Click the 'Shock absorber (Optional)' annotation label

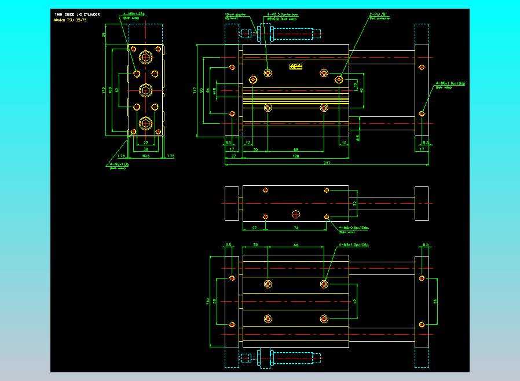(234, 16)
